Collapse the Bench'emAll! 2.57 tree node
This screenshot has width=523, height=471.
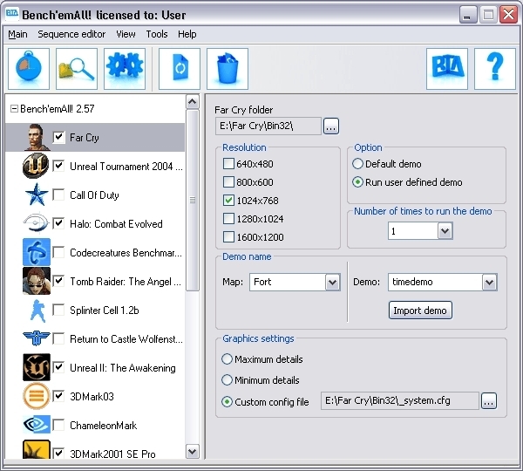coord(14,109)
